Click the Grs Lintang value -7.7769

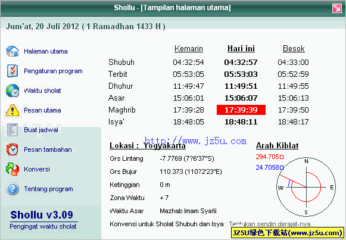click(x=187, y=158)
